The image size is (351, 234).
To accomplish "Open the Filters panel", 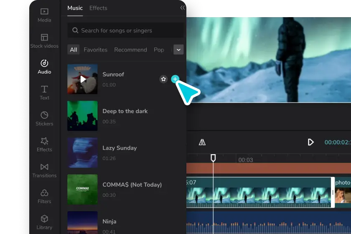I will point(44,196).
